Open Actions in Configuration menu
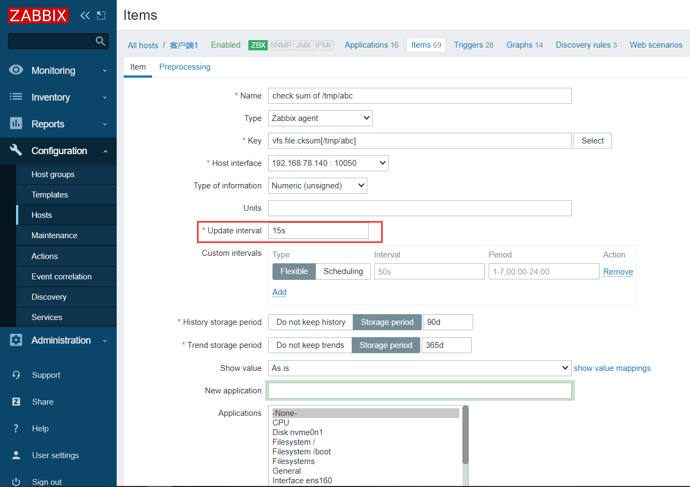This screenshot has height=487, width=690. coord(66,256)
